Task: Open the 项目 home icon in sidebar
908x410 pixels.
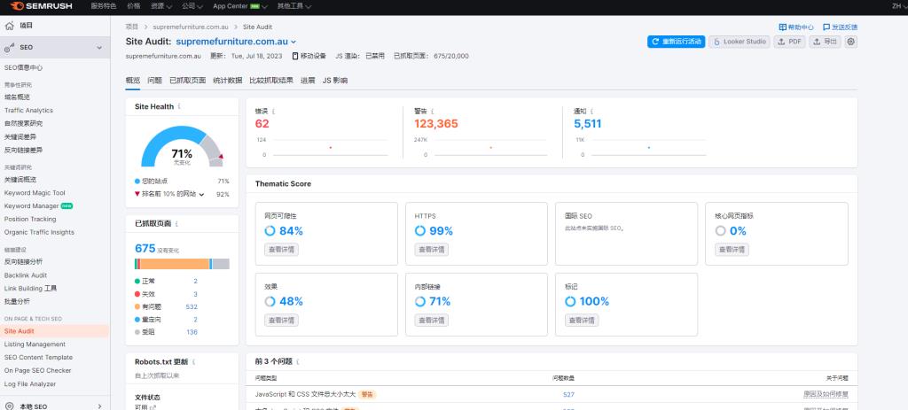Action: tap(9, 26)
